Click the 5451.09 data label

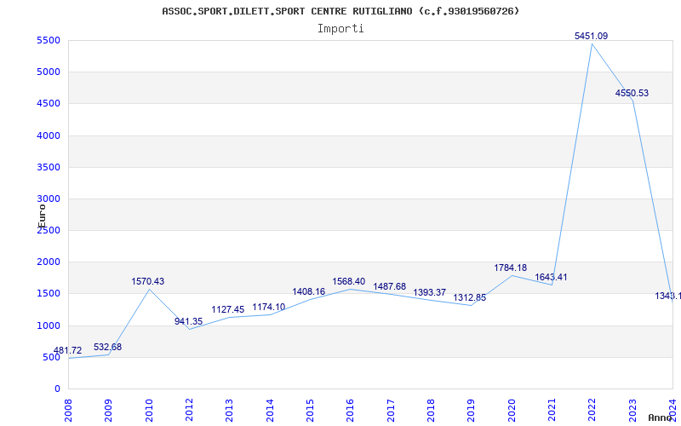pyautogui.click(x=591, y=36)
